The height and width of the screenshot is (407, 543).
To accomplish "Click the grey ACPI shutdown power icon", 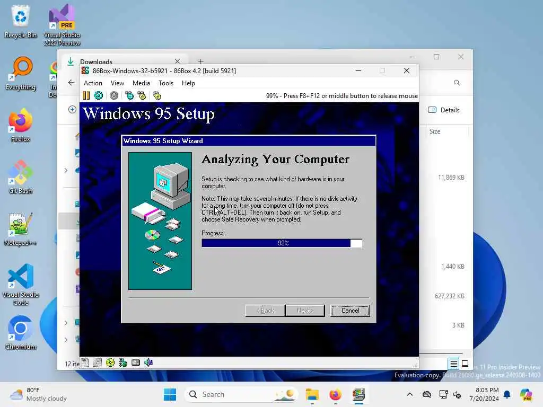I will pos(114,95).
